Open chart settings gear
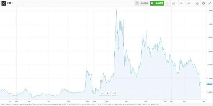 204,3
